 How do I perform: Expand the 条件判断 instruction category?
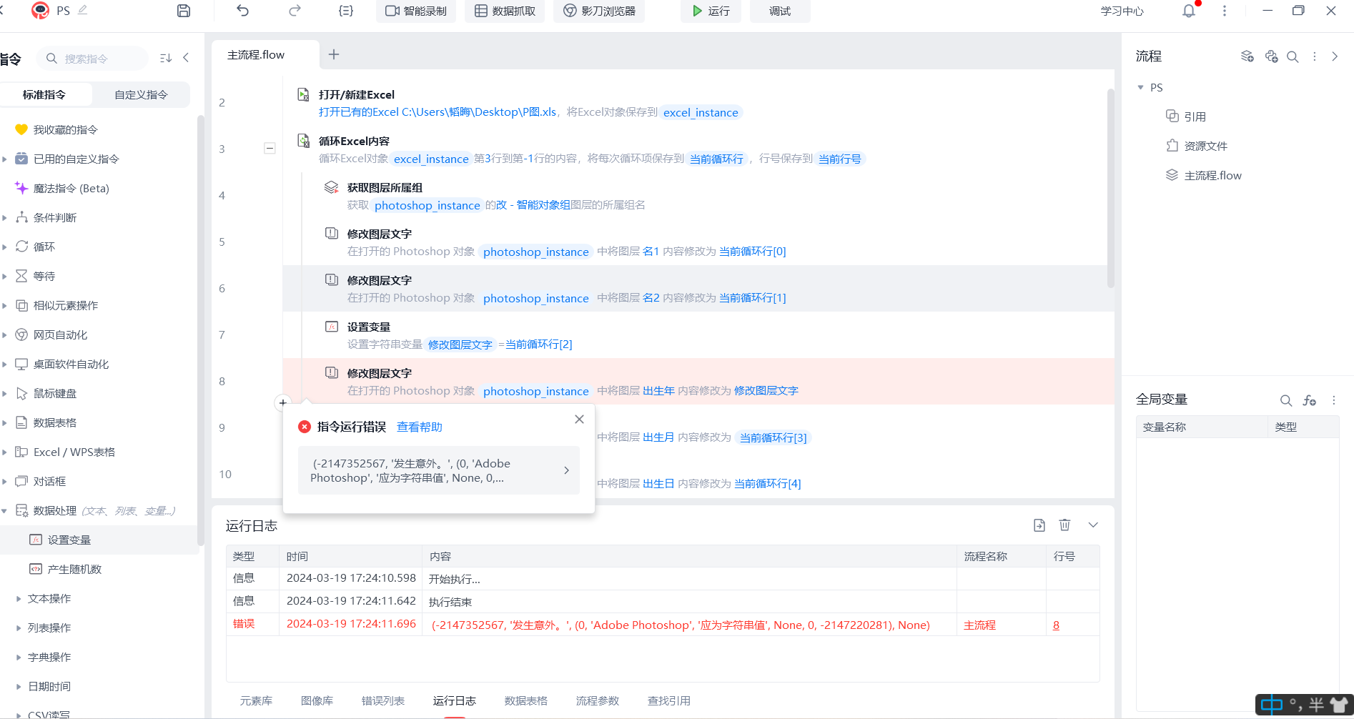(4, 218)
